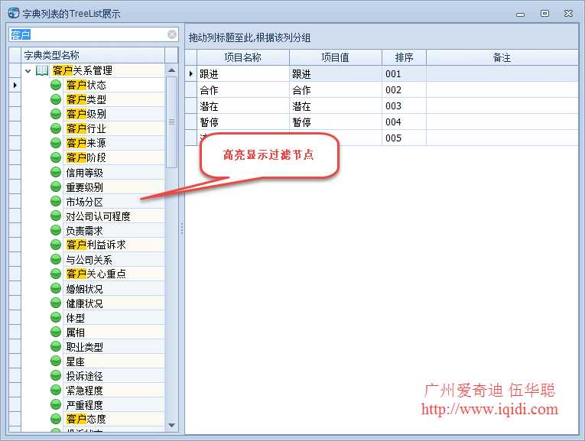
Task: Select the 暂停 row in the grid
Action: [382, 122]
